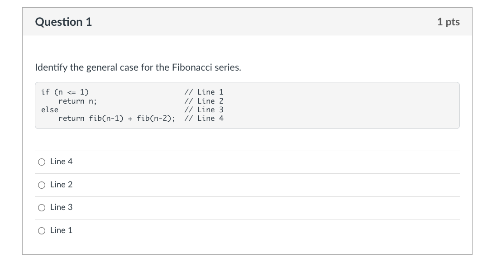
Task: Click the '// Line 1' code comment
Action: [x=204, y=92]
